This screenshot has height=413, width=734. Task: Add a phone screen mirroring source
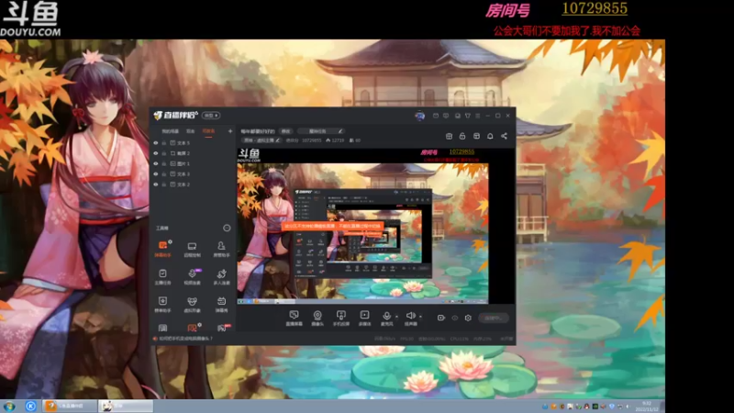pyautogui.click(x=340, y=318)
